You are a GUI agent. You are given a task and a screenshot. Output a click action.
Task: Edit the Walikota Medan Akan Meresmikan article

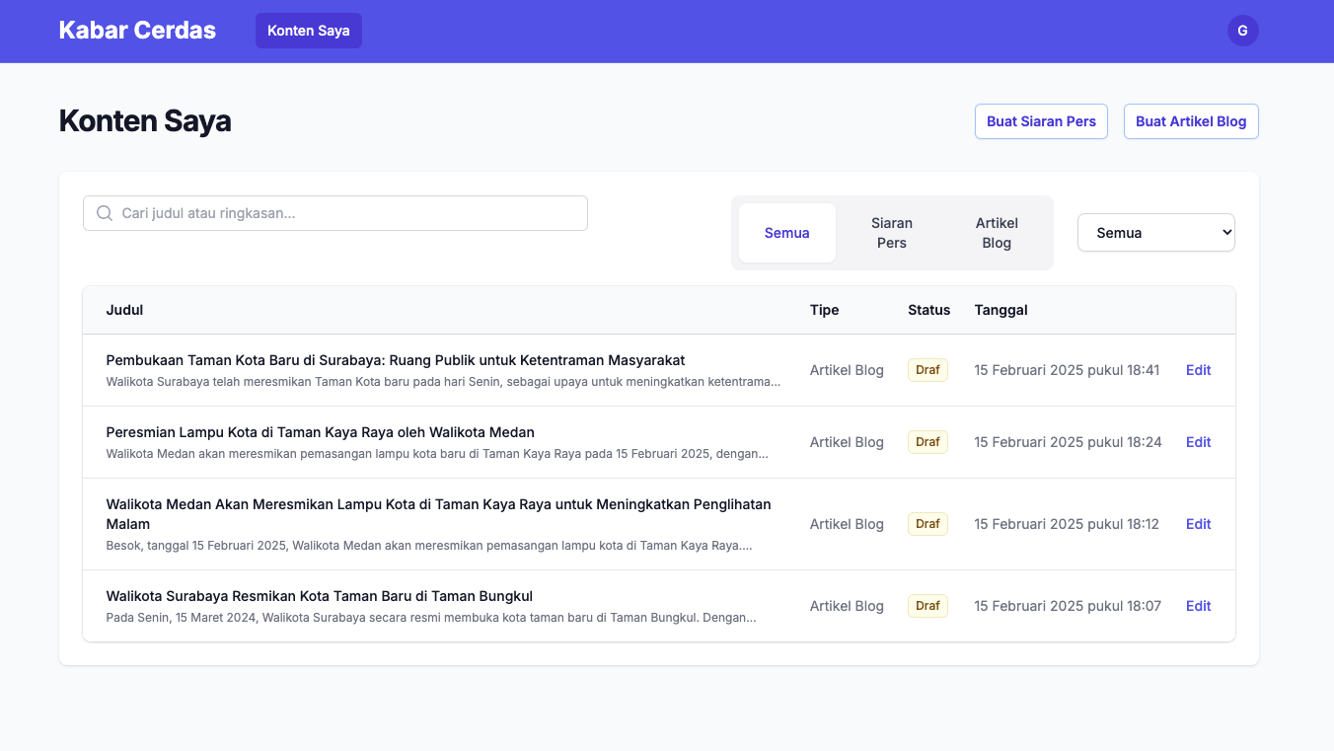tap(1198, 524)
